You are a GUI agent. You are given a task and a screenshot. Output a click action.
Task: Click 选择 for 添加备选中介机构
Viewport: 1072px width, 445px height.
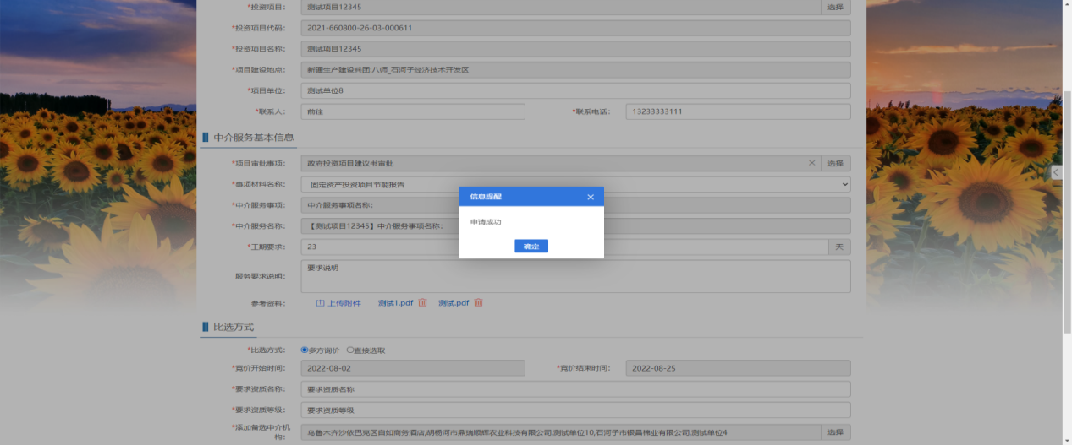tap(835, 432)
